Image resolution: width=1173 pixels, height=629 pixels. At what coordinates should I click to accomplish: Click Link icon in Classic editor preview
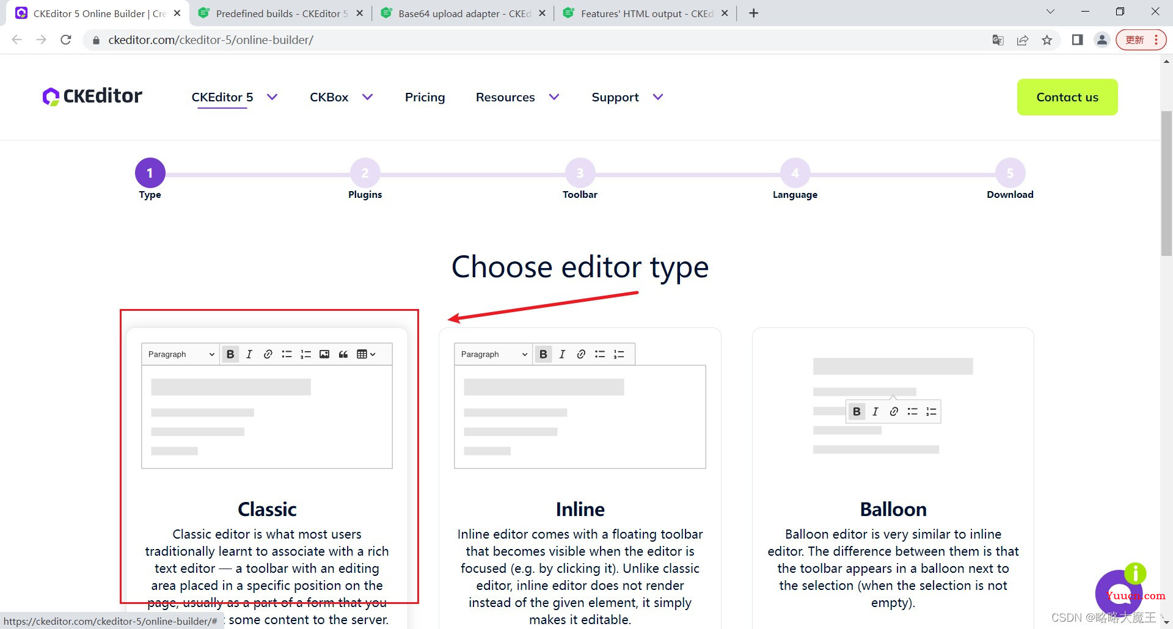click(268, 354)
